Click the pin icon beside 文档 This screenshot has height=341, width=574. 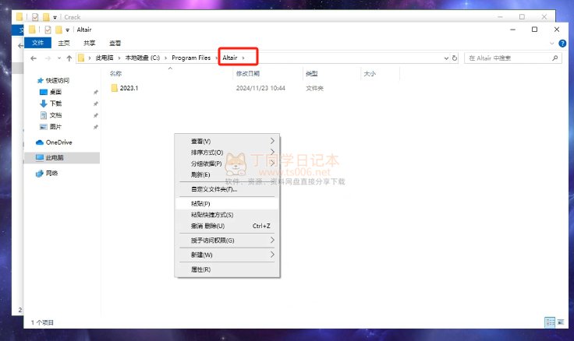pyautogui.click(x=96, y=115)
